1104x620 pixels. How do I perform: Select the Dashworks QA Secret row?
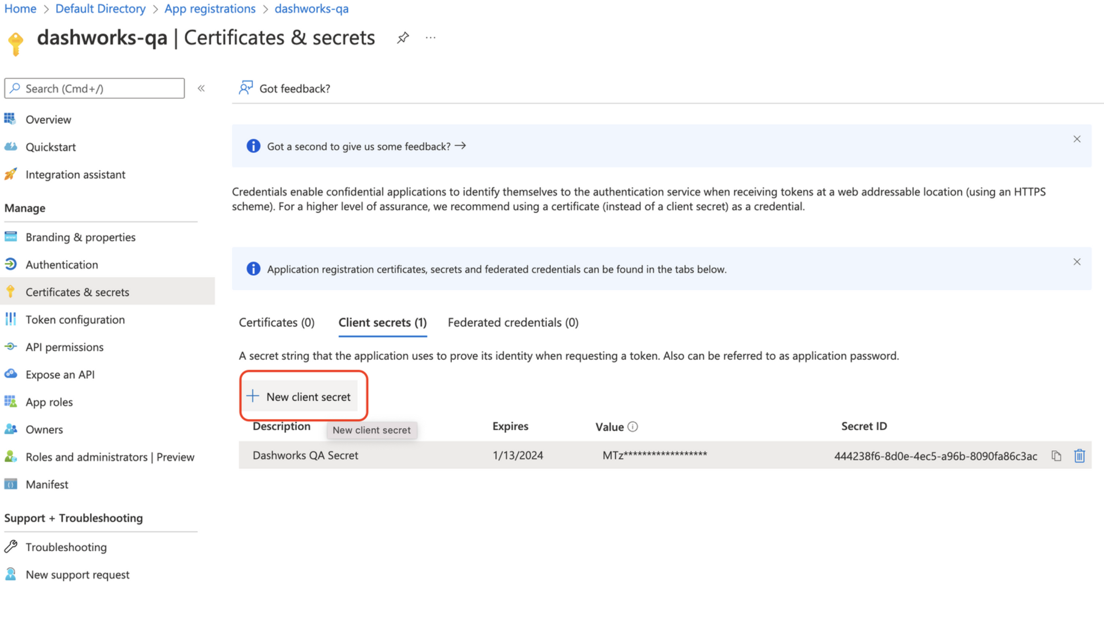click(x=305, y=455)
